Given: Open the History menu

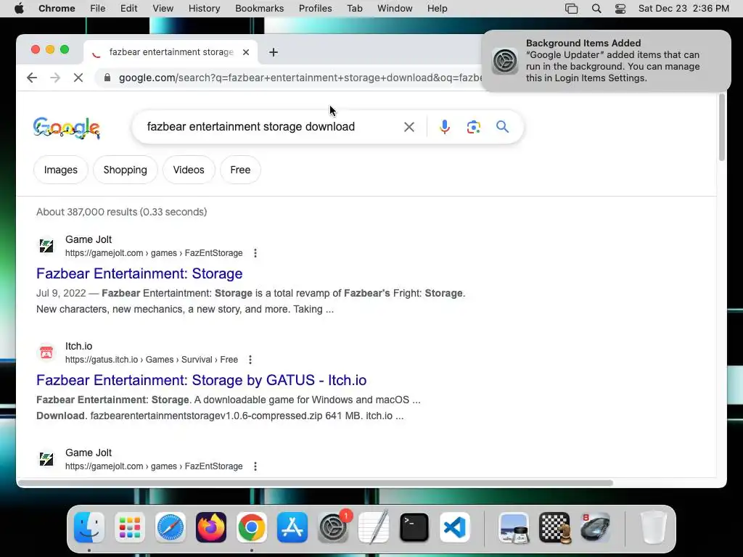Looking at the screenshot, I should point(204,9).
